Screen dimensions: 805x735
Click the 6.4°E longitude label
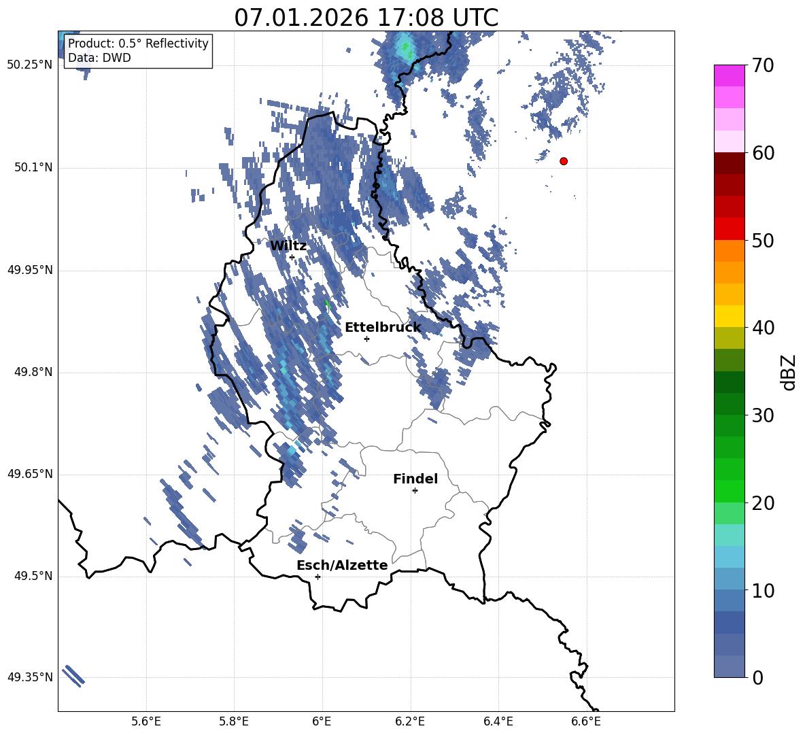[498, 721]
